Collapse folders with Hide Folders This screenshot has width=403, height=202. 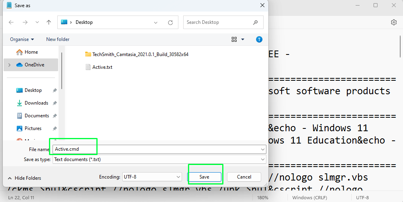tap(24, 178)
